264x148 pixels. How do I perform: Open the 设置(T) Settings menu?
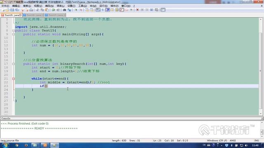click(x=71, y=6)
